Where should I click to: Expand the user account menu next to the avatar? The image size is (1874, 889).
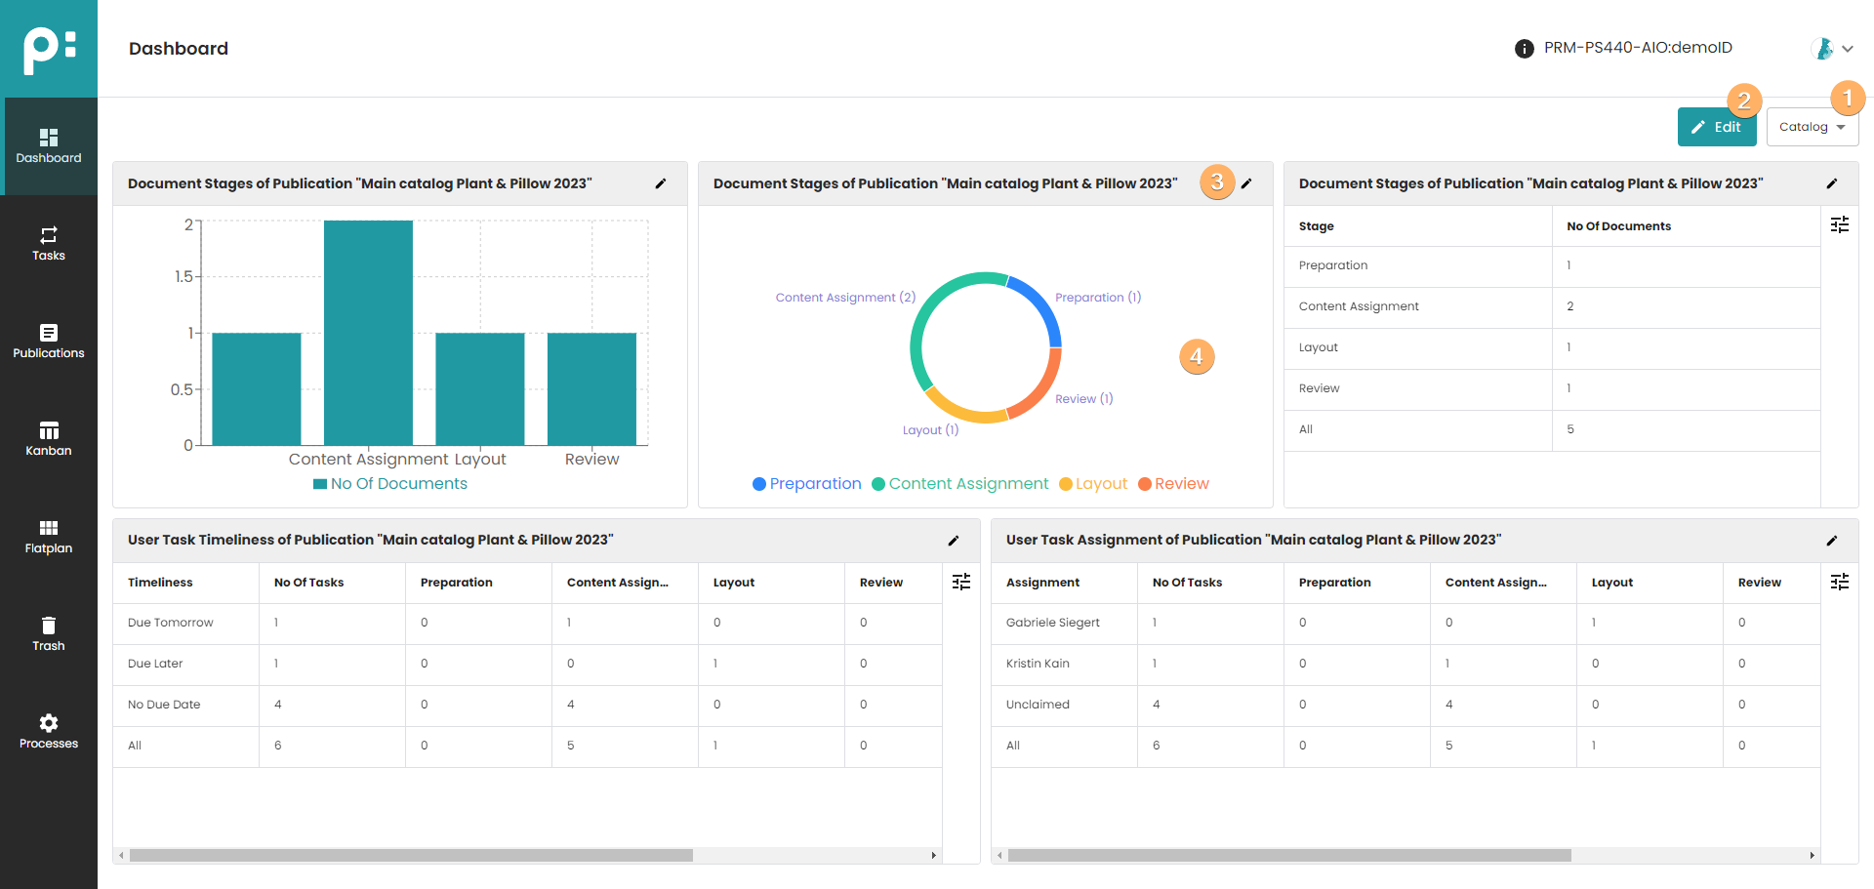coord(1849,48)
